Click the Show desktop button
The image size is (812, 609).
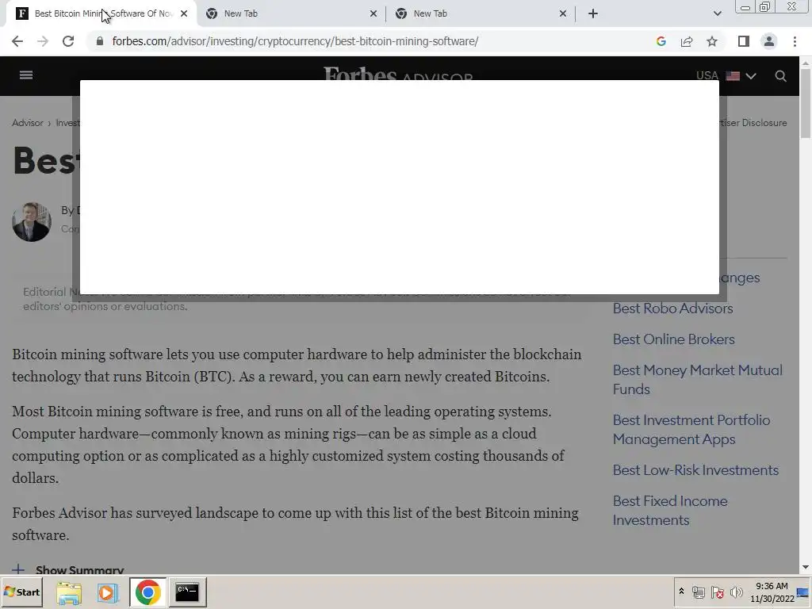[803, 592]
